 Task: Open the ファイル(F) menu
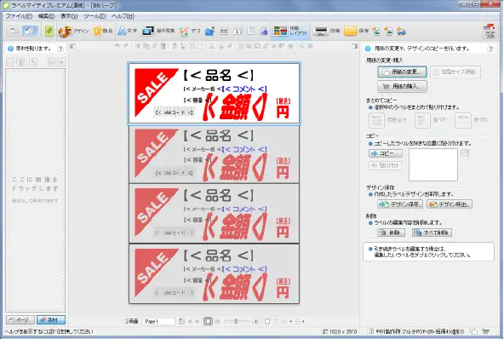[19, 16]
